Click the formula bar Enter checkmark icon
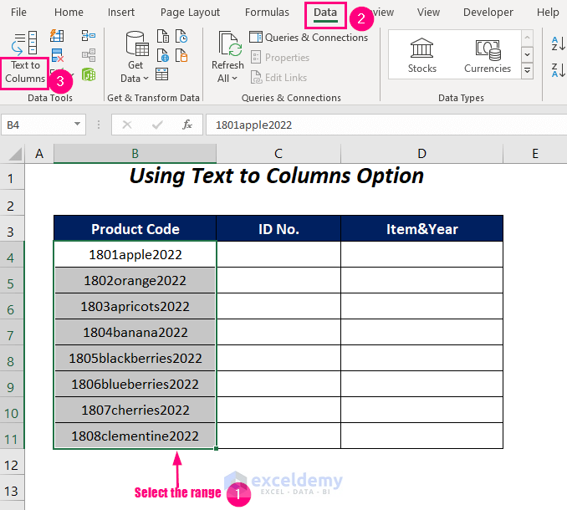The height and width of the screenshot is (510, 567). click(157, 125)
